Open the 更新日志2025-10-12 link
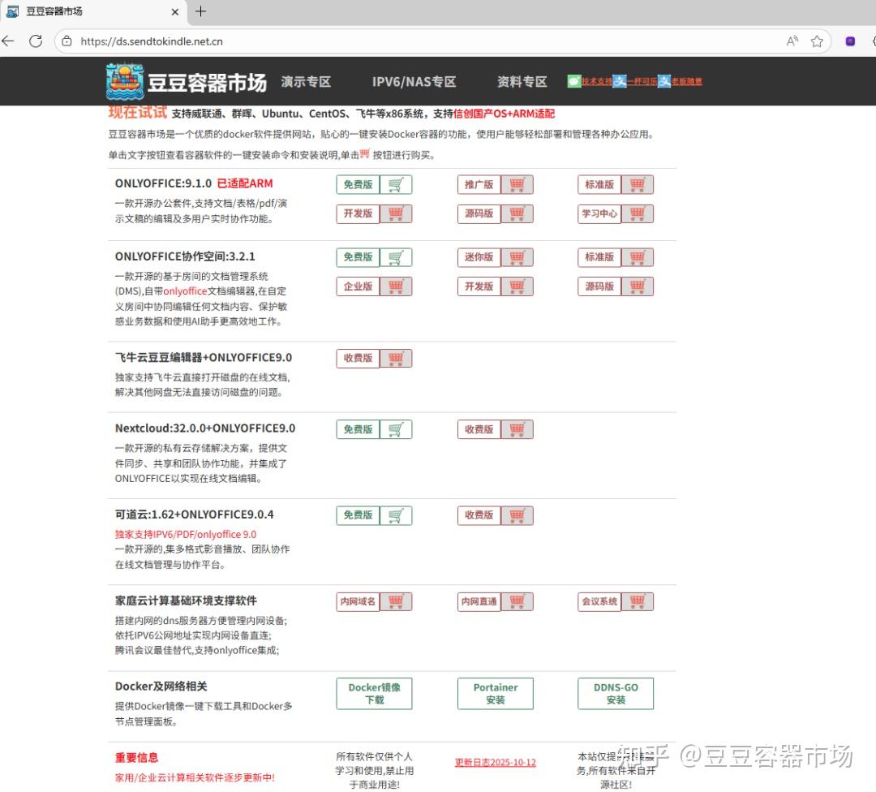This screenshot has width=876, height=792. (496, 762)
